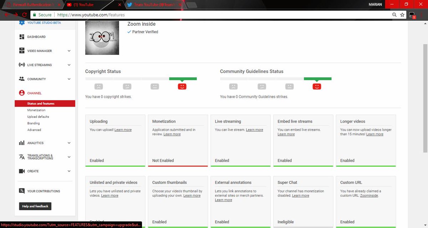
Task: Open a new browser tab
Action: coord(192,5)
